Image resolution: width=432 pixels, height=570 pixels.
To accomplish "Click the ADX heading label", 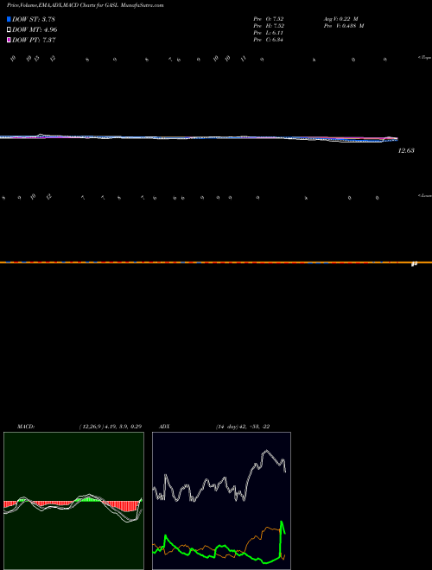I will click(165, 427).
